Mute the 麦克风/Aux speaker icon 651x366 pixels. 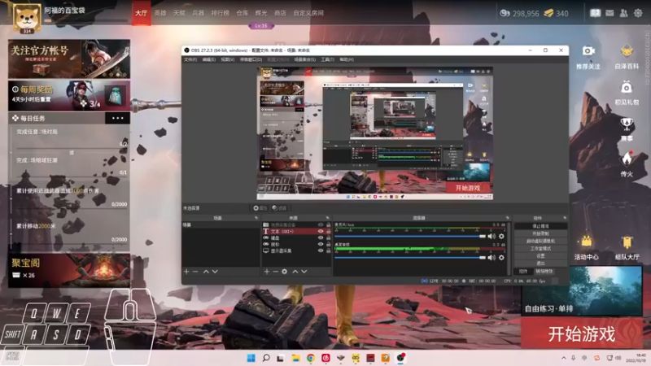coord(492,237)
